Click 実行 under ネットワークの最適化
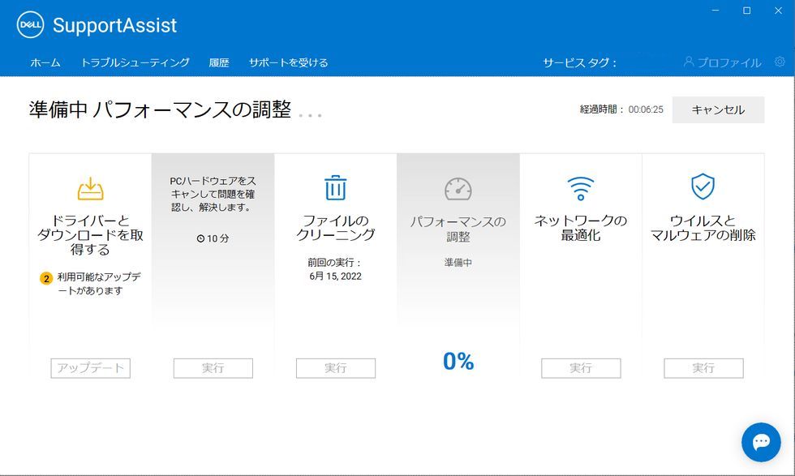The height and width of the screenshot is (476, 795). [581, 368]
